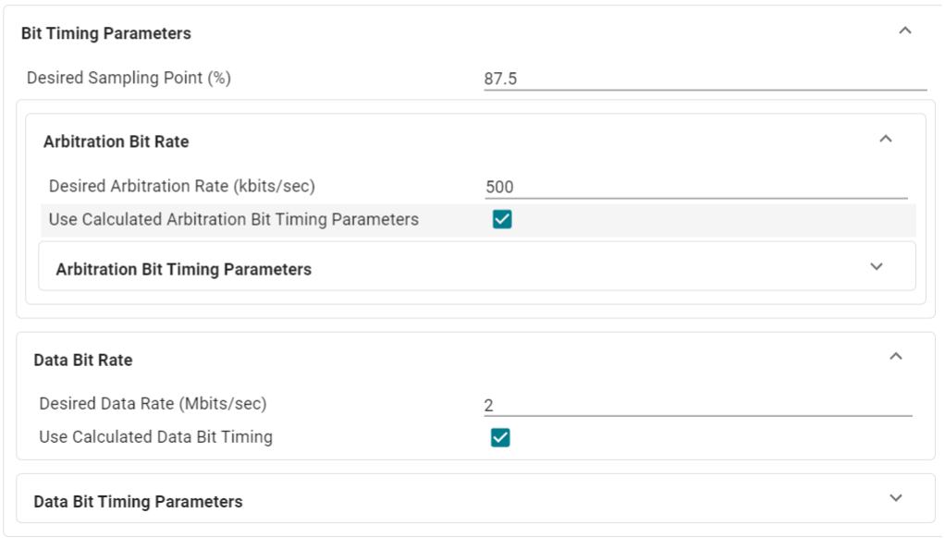Image resolution: width=945 pixels, height=538 pixels.
Task: Click the Data Bit Timing Parameters heading
Action: point(139,502)
